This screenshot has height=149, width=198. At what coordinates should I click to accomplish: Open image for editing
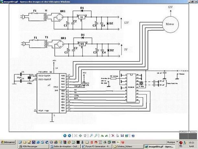(x=127, y=136)
